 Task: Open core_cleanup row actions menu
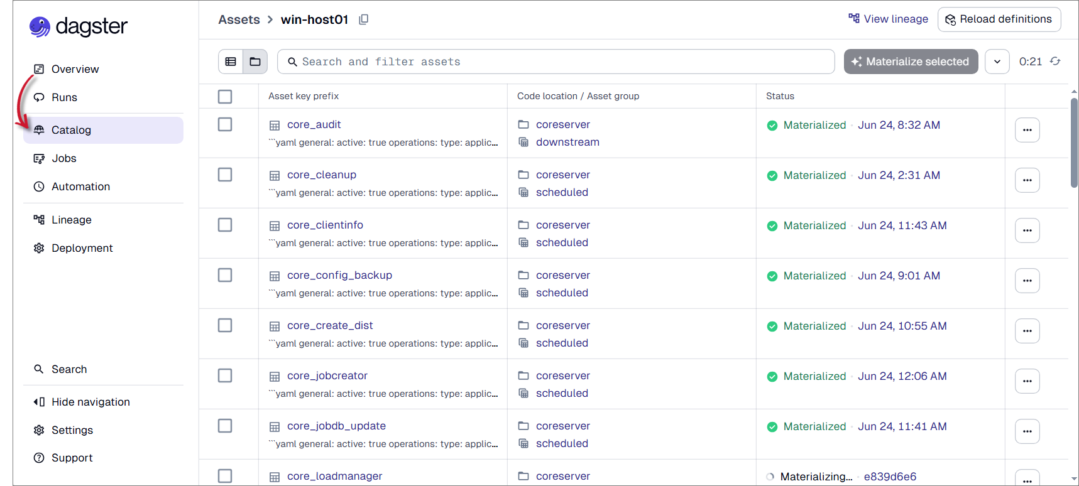[1027, 180]
